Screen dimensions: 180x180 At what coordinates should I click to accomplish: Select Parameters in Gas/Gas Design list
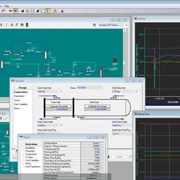click(x=19, y=96)
